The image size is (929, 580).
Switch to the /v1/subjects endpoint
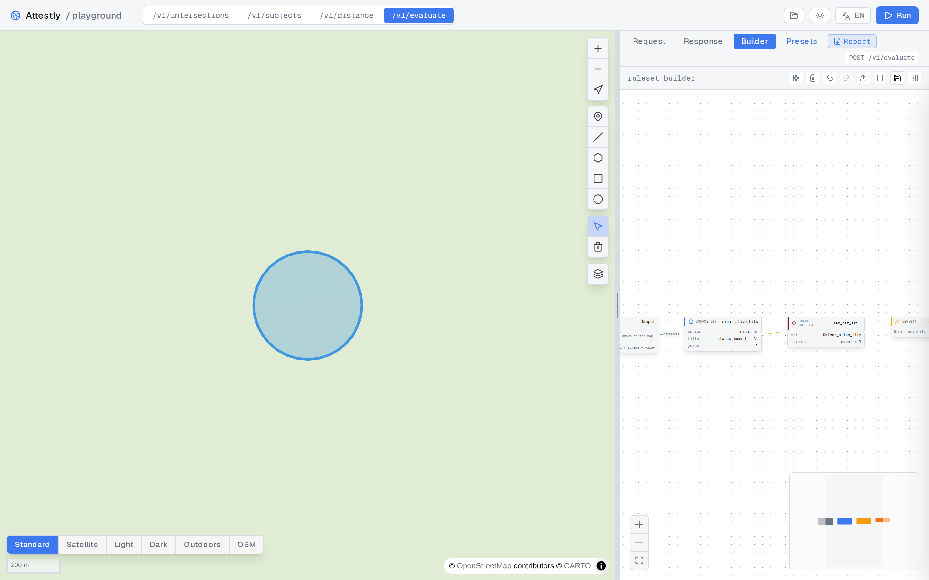275,15
